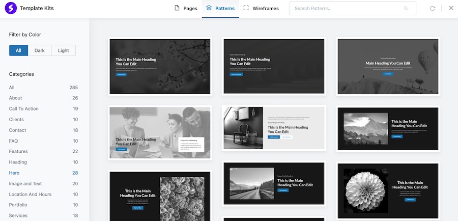This screenshot has height=221, width=458.
Task: Select the Hero category
Action: tap(44, 173)
